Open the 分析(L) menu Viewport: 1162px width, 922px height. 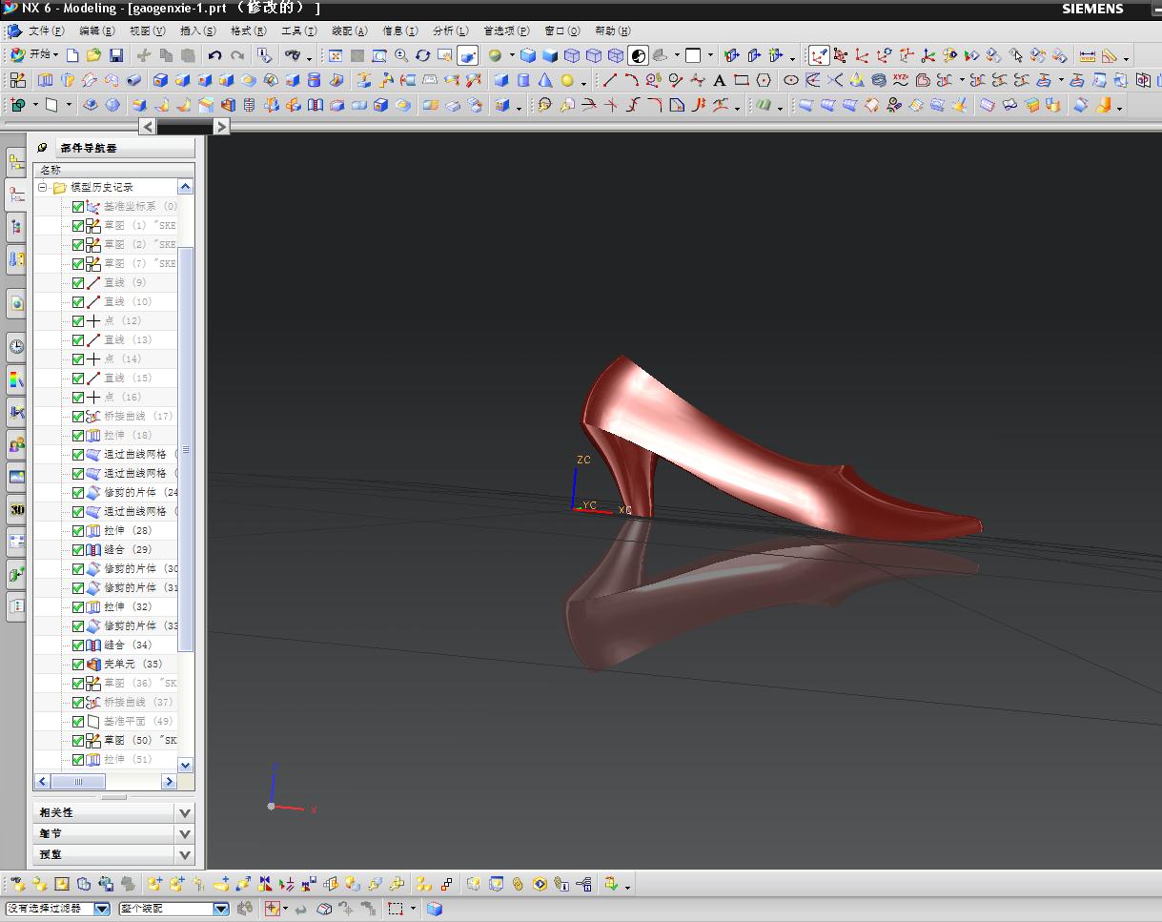(x=450, y=31)
